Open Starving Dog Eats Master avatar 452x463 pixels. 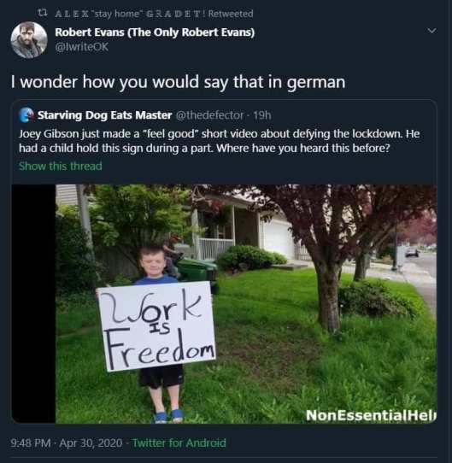[26, 114]
